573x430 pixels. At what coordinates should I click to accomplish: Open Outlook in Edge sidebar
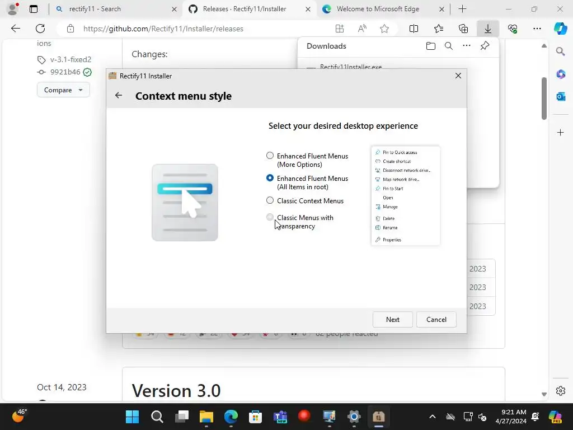click(x=560, y=96)
